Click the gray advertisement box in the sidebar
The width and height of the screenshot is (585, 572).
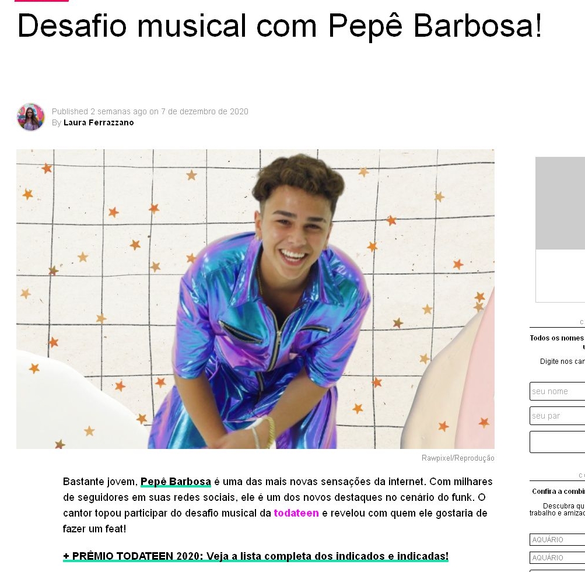(560, 203)
